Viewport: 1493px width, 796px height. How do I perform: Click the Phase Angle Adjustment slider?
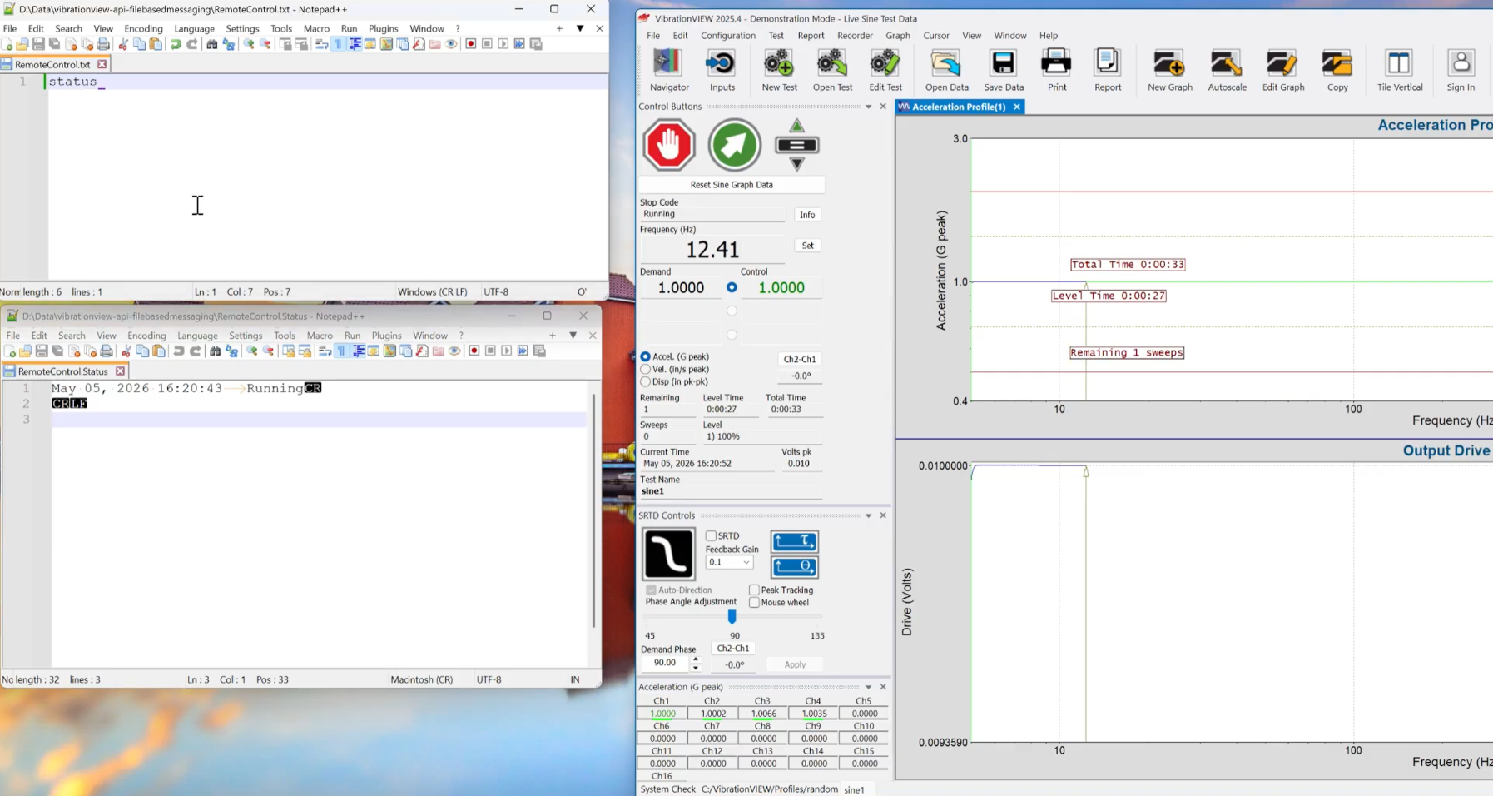(x=732, y=617)
